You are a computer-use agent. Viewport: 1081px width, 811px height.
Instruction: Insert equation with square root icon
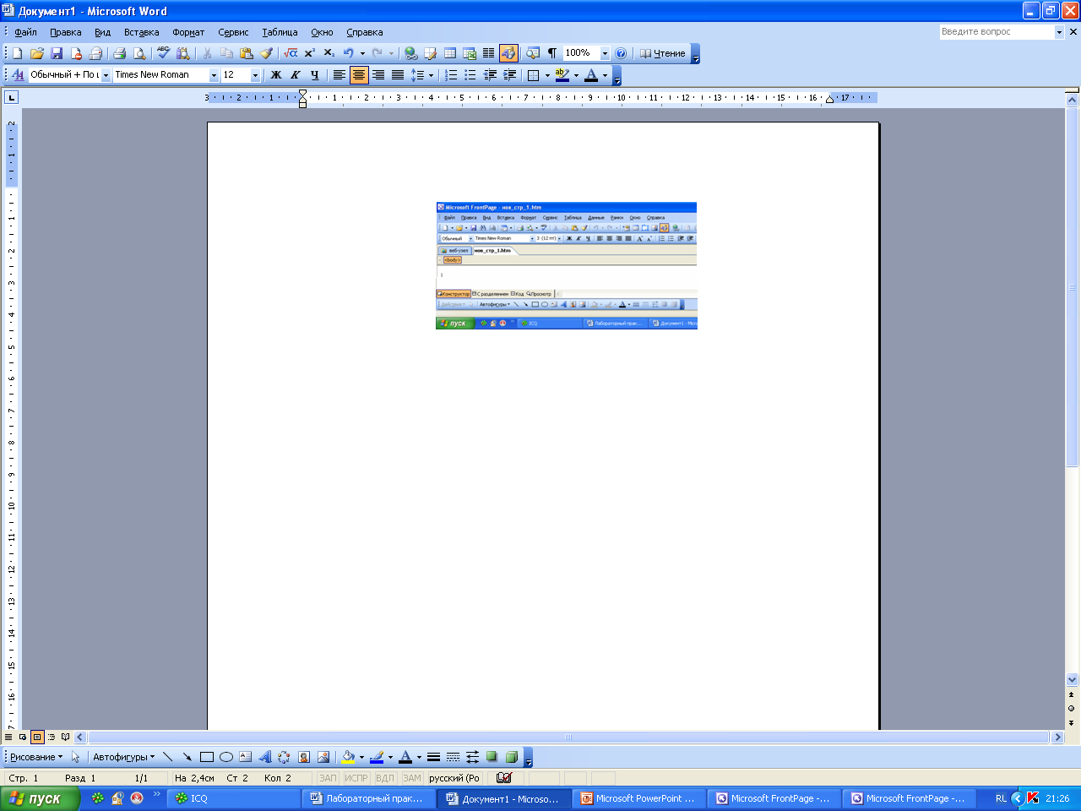coord(291,53)
